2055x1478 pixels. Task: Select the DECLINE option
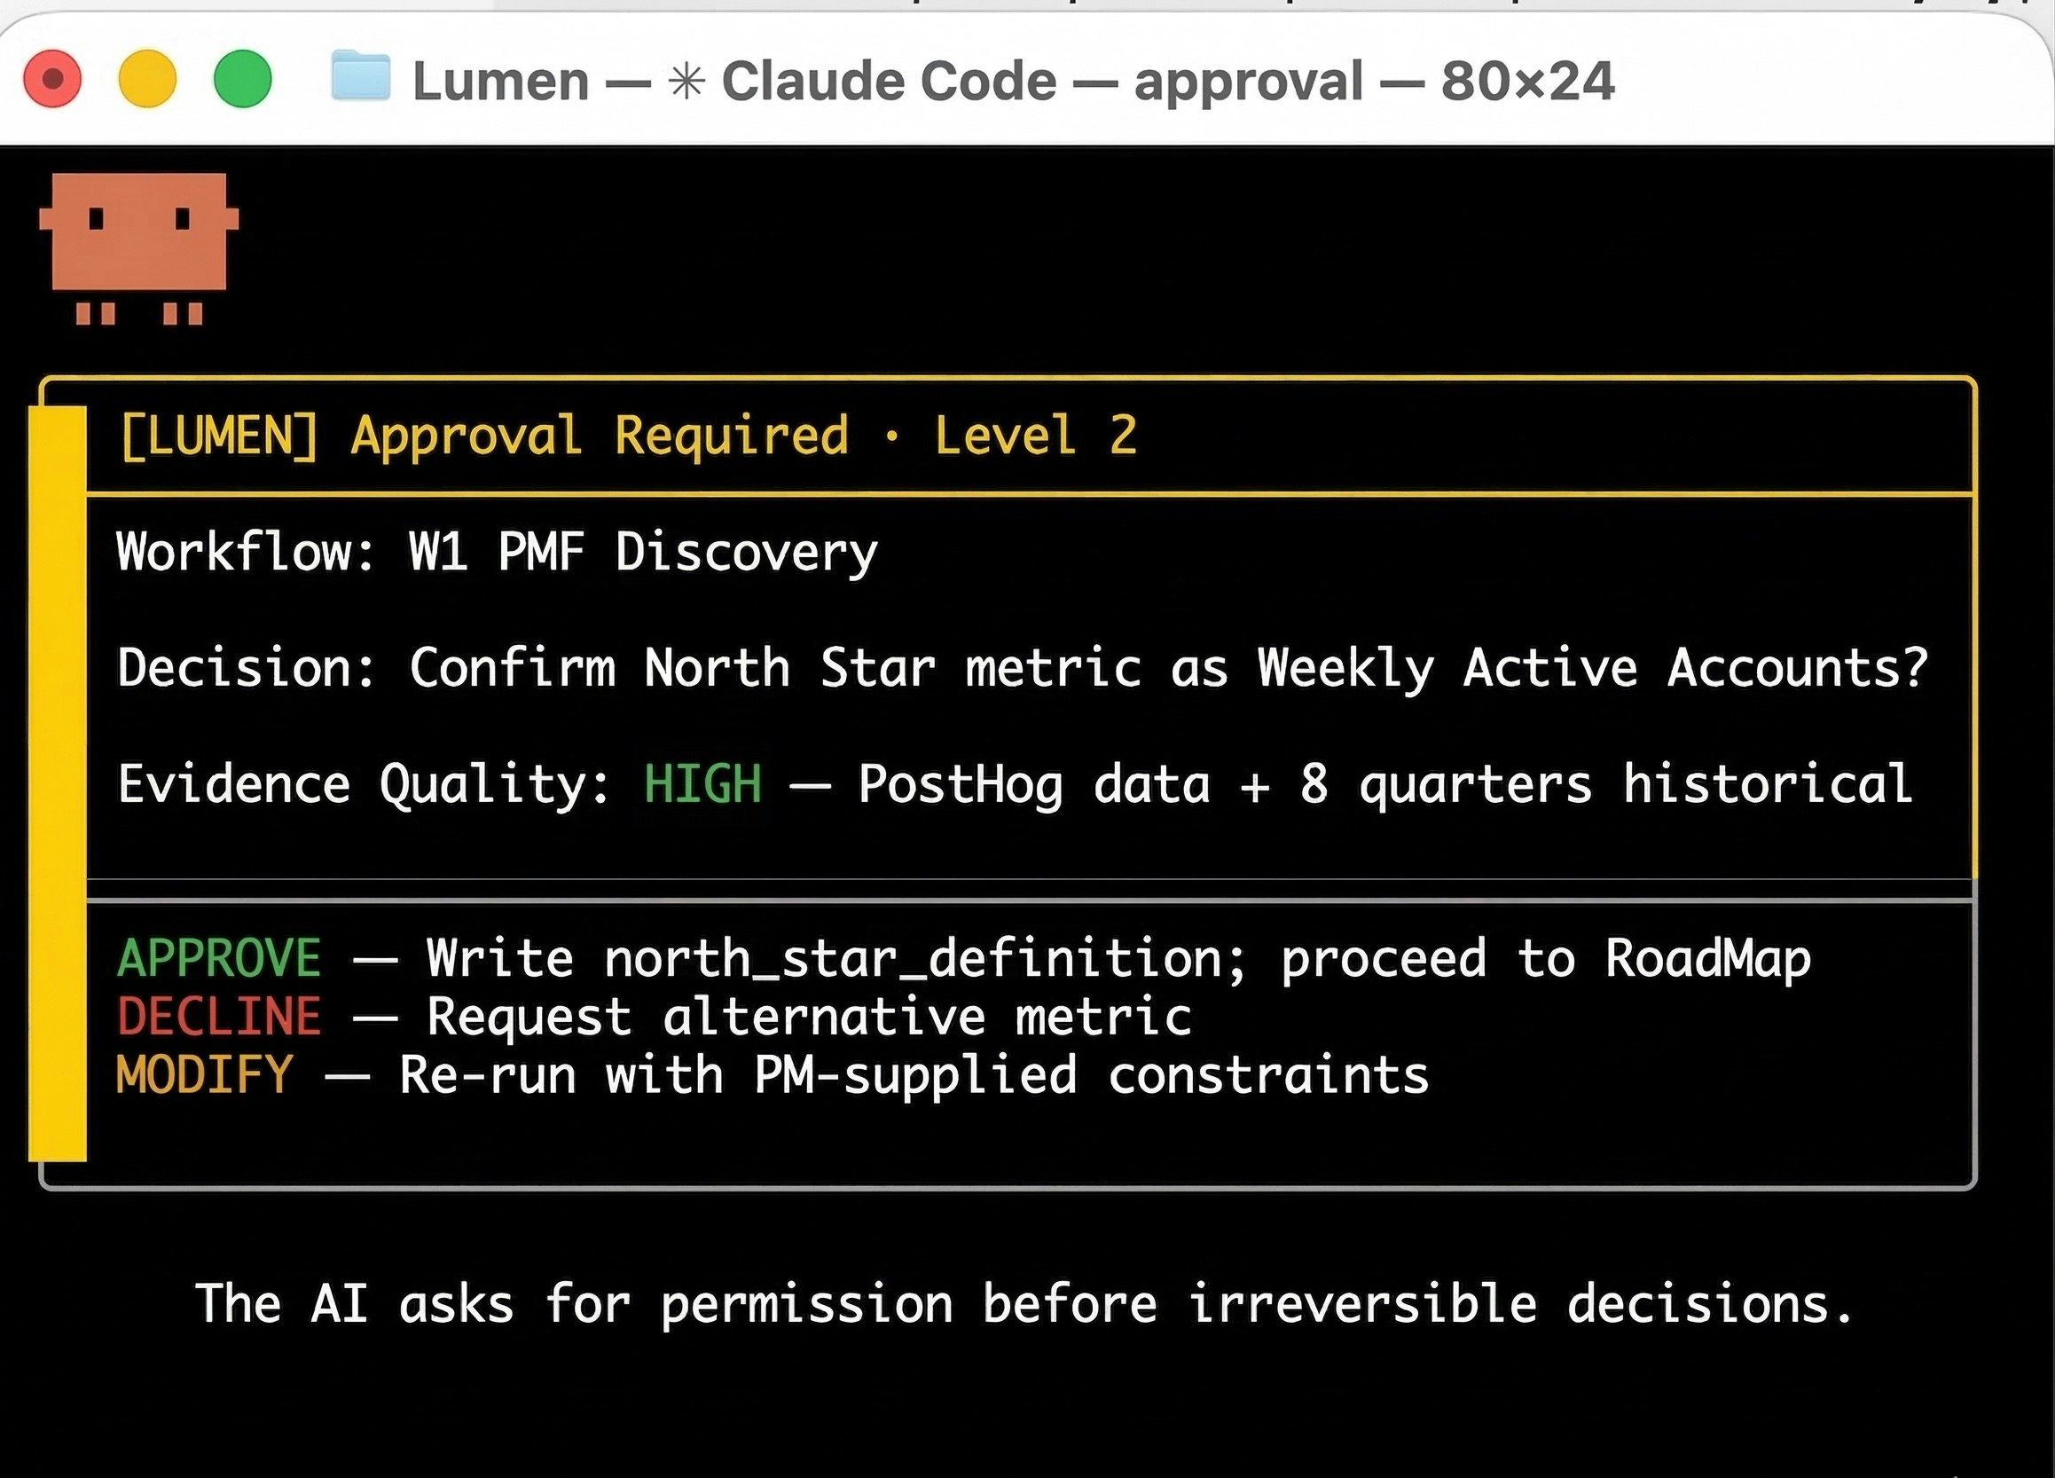point(219,1016)
